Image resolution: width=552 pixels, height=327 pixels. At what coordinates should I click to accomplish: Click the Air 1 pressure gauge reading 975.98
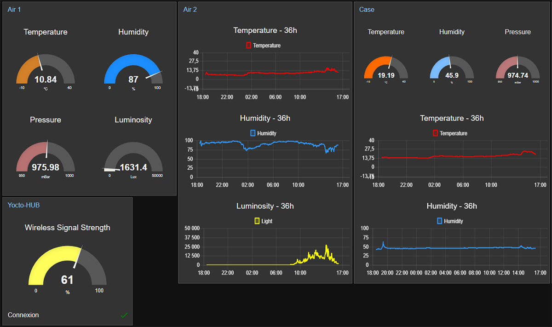45,158
